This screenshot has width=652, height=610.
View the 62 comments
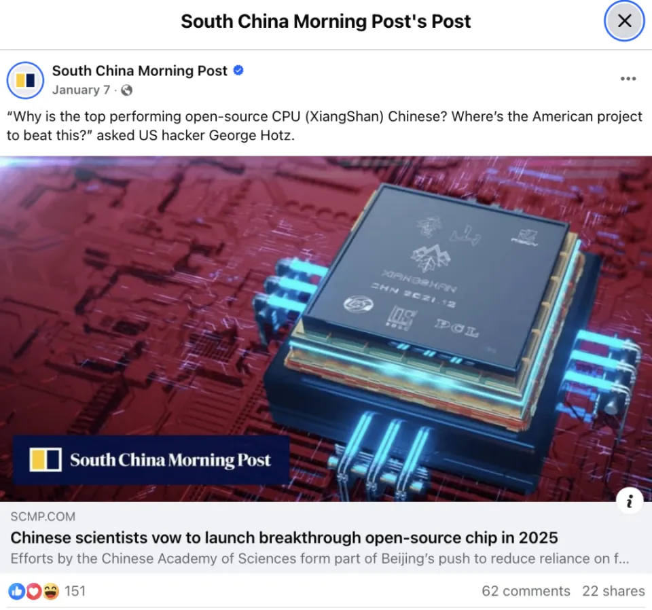[x=526, y=591]
